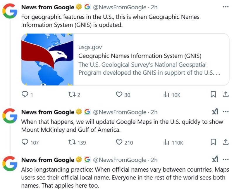This screenshot has width=234, height=190.
Task: Share the Mount McKinley tweet
Action: click(226, 142)
